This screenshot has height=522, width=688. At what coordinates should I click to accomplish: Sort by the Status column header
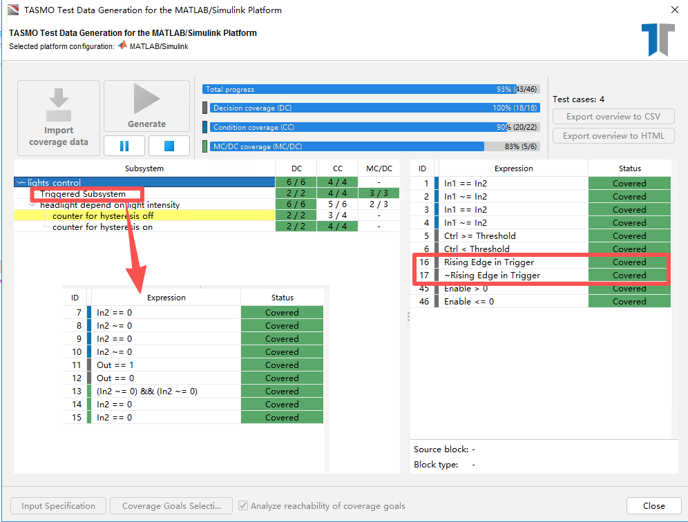629,168
